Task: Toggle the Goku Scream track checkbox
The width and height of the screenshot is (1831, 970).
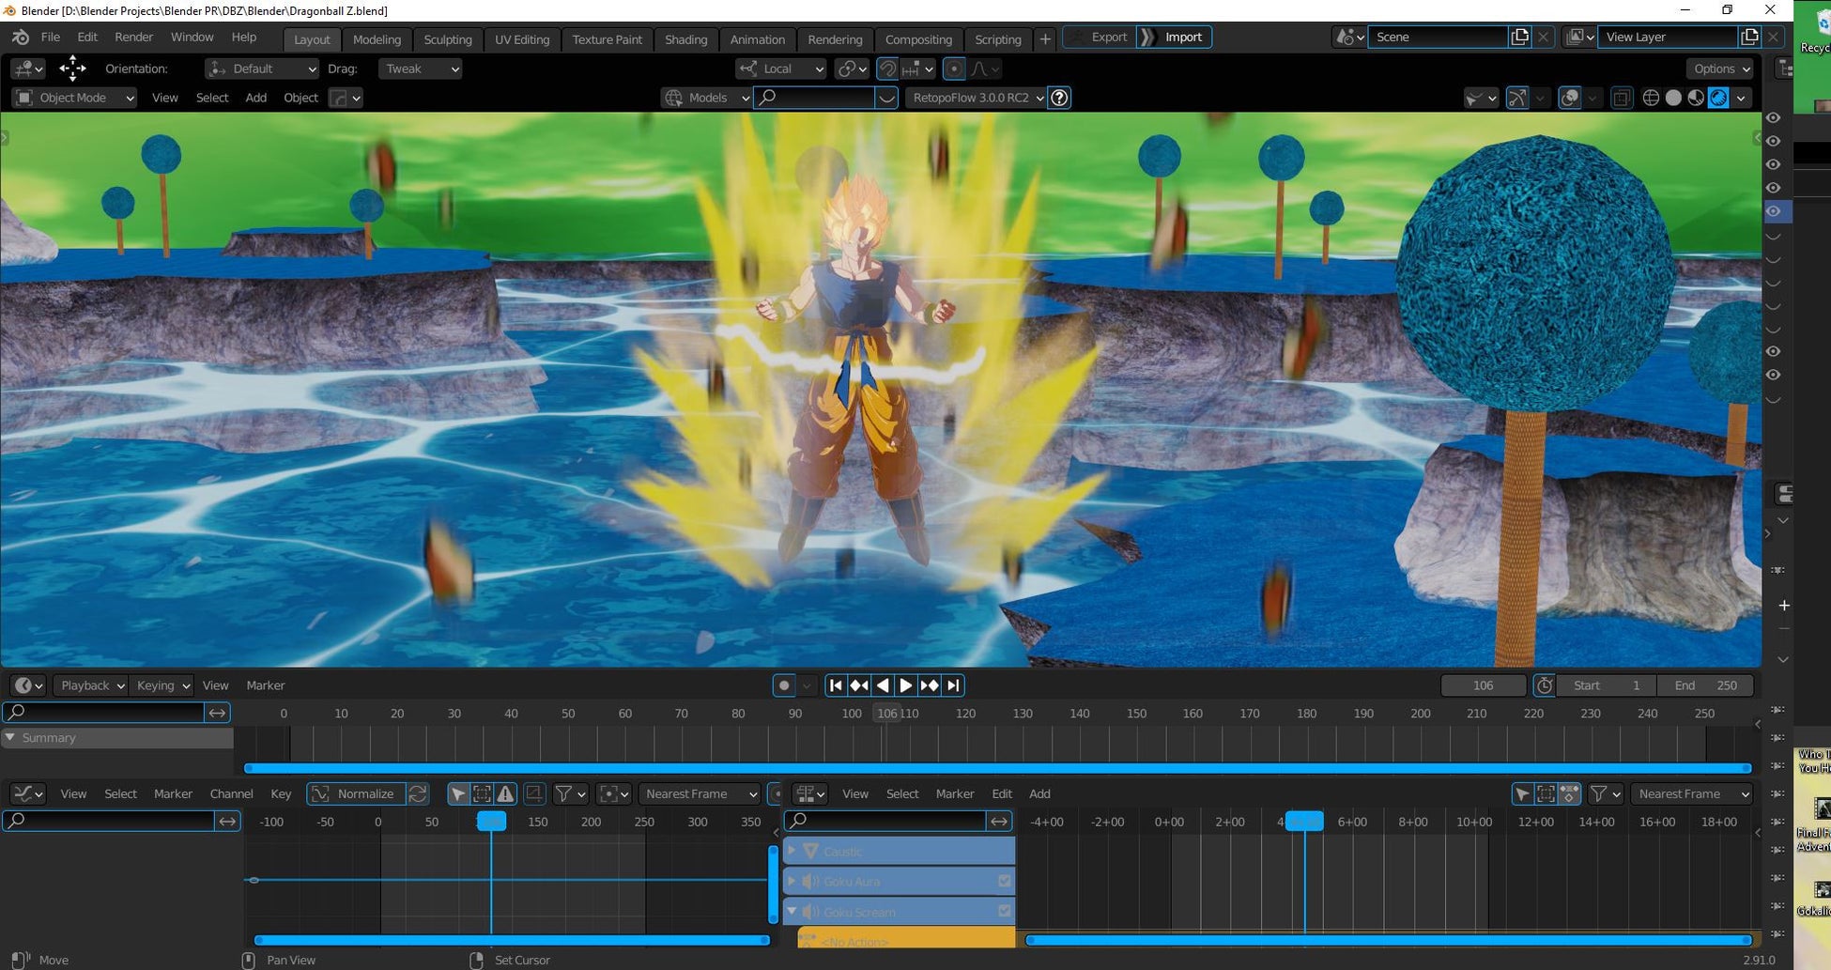Action: tap(1005, 911)
